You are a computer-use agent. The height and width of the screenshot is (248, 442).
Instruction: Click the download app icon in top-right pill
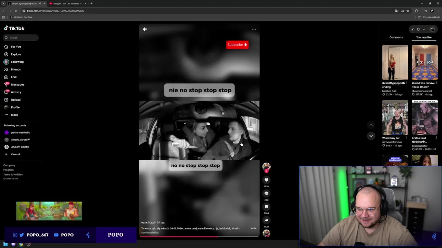pyautogui.click(x=424, y=29)
